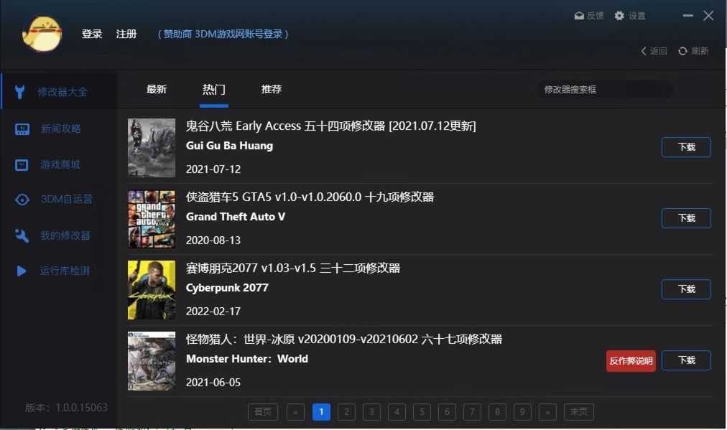Launch 运行库检测 play arrow icon
Viewport: 727px width, 430px height.
tap(22, 271)
